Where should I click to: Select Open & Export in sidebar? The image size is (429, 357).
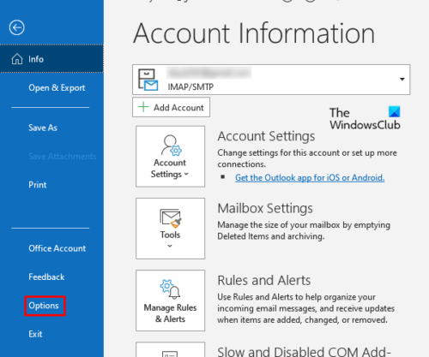click(x=57, y=87)
